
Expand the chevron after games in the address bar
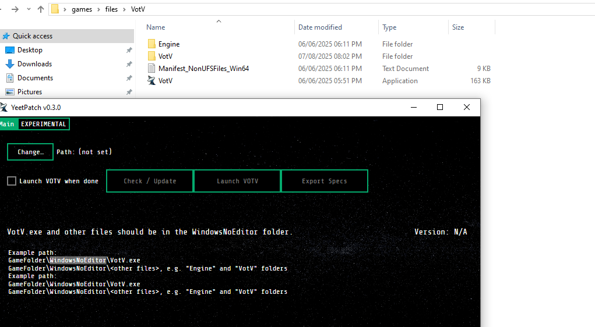tap(98, 9)
